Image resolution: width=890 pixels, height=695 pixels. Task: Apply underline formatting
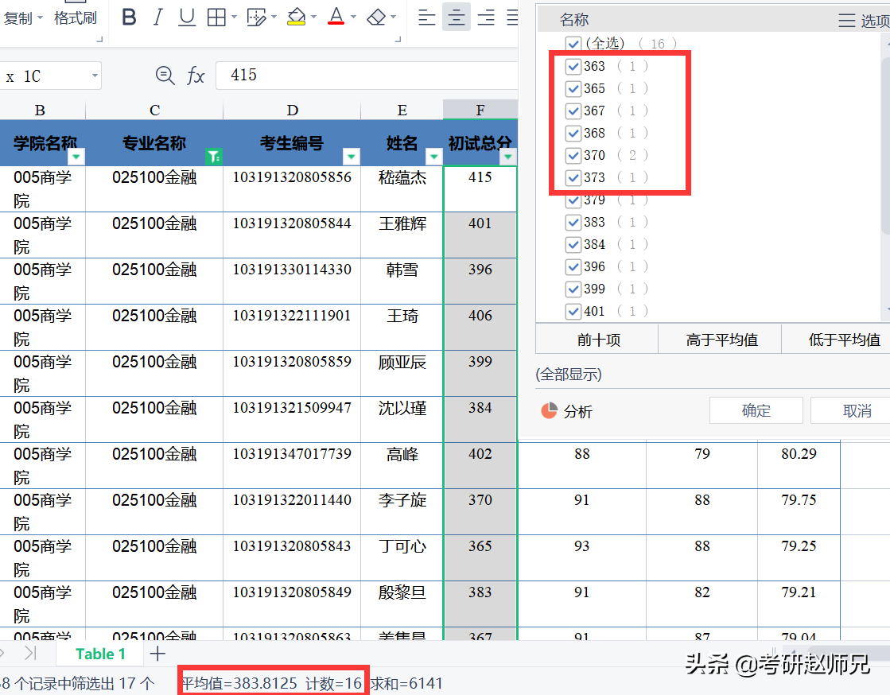click(186, 16)
